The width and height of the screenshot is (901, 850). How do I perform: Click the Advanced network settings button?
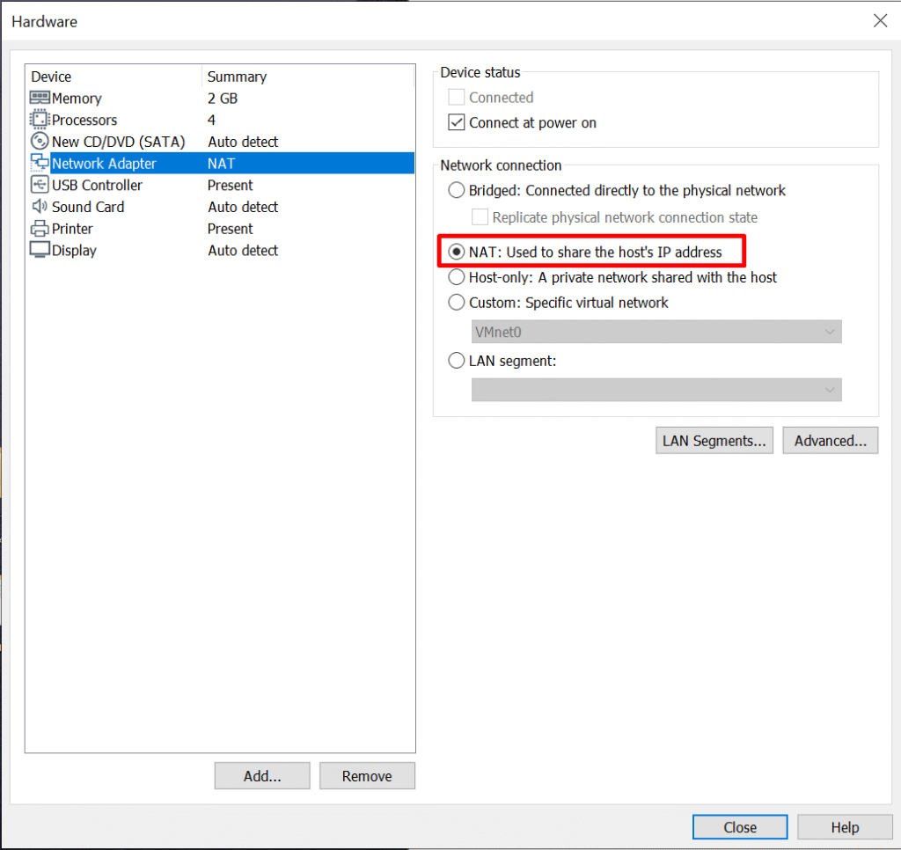(831, 441)
